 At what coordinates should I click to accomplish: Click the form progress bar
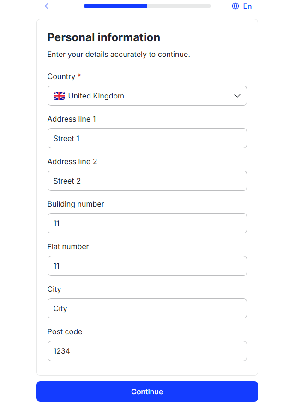(147, 6)
